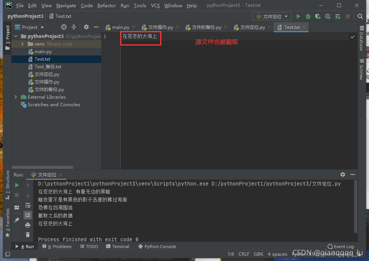Open the Terminal tool window
Screen dimensions: 369x261
(x=118, y=247)
